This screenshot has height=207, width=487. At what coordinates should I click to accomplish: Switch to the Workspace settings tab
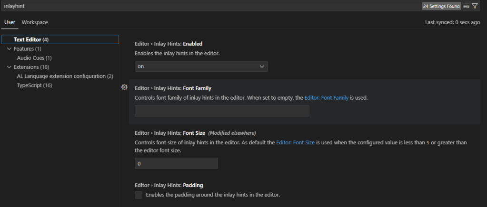[35, 22]
